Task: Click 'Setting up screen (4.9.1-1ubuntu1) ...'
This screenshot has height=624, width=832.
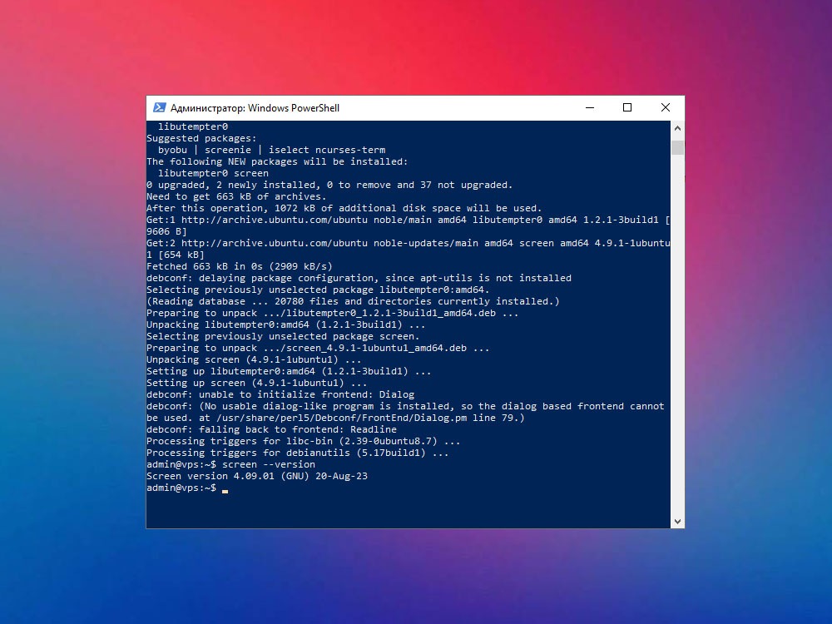Action: [x=257, y=384]
